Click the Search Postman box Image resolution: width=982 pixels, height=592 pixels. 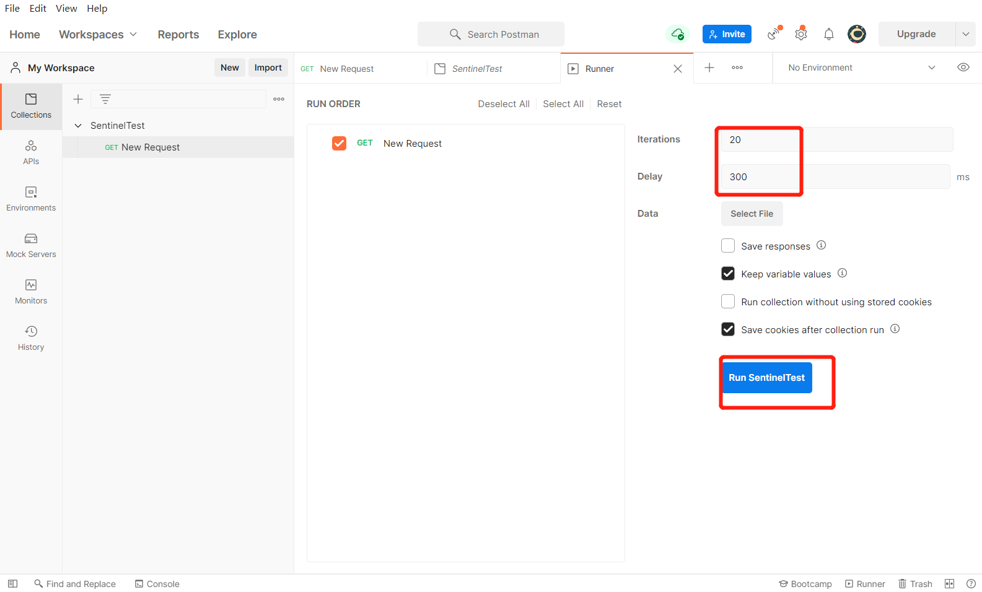(491, 34)
